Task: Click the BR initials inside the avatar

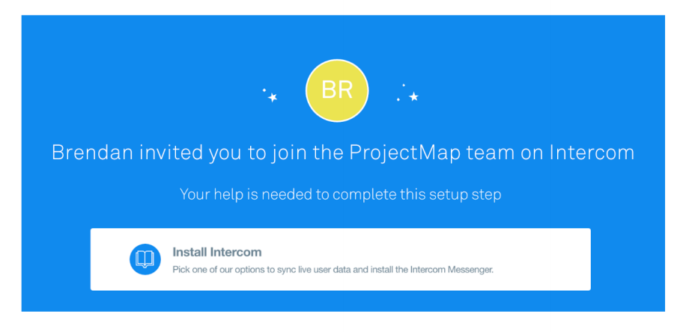Action: point(337,90)
